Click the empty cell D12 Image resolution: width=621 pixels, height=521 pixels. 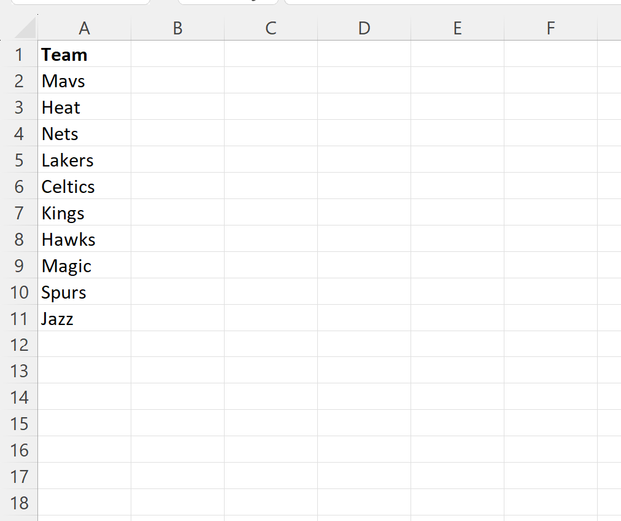tap(364, 345)
